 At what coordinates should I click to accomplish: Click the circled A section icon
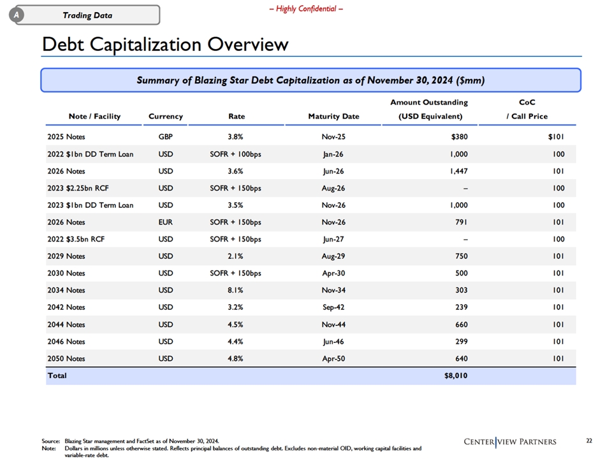click(x=17, y=15)
